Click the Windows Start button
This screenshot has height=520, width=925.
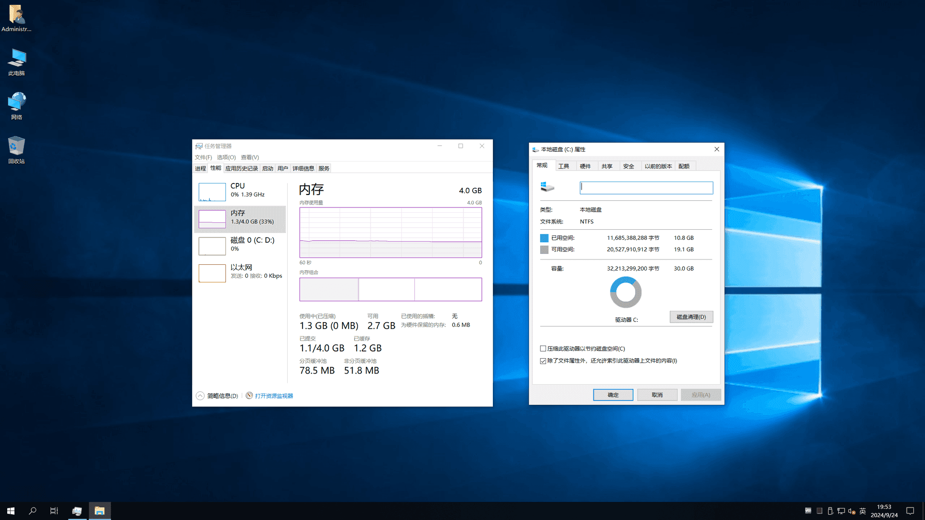[11, 511]
